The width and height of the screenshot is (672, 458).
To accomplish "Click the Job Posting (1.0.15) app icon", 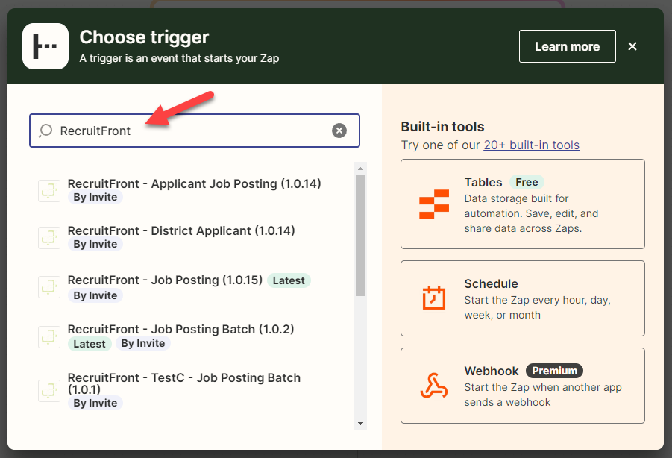I will pos(49,286).
